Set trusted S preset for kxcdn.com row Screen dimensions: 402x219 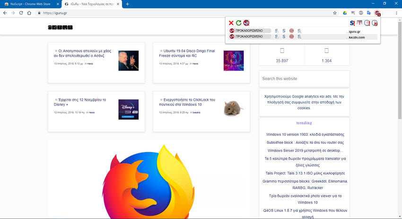click(x=284, y=37)
